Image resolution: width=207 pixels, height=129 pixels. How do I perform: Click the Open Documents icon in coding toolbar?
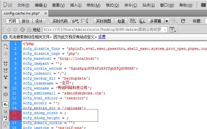(6, 46)
